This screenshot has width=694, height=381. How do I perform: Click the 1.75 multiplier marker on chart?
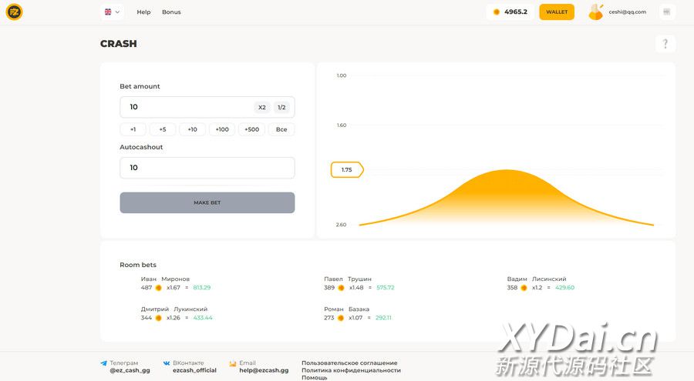coord(346,169)
